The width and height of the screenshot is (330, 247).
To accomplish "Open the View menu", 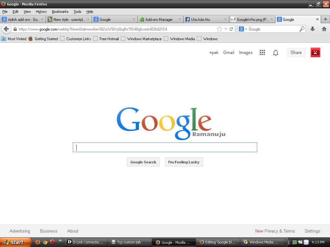I will pyautogui.click(x=27, y=12).
